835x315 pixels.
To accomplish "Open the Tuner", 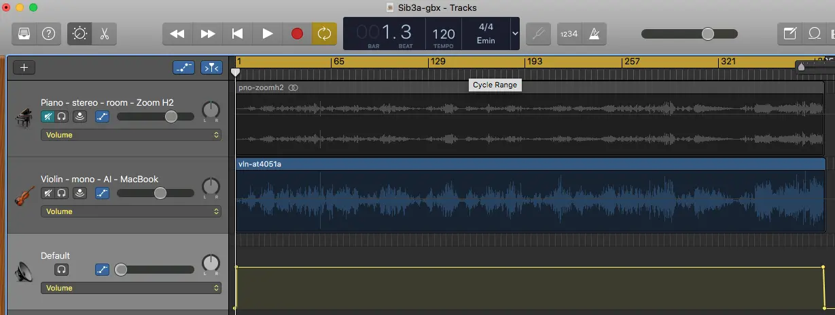I will click(x=537, y=33).
